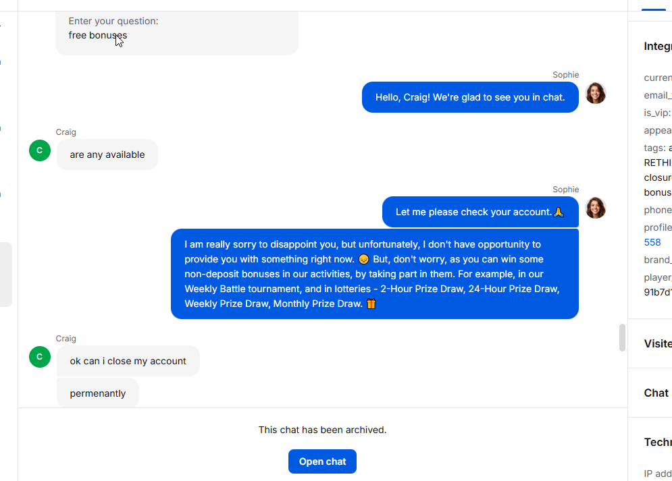Click Sophie's avatar beside the greeting message
The width and height of the screenshot is (672, 481).
click(596, 93)
